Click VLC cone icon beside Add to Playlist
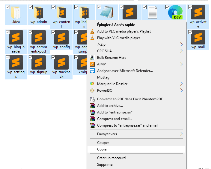Viewport: 211px width, 169px height. (x=92, y=31)
